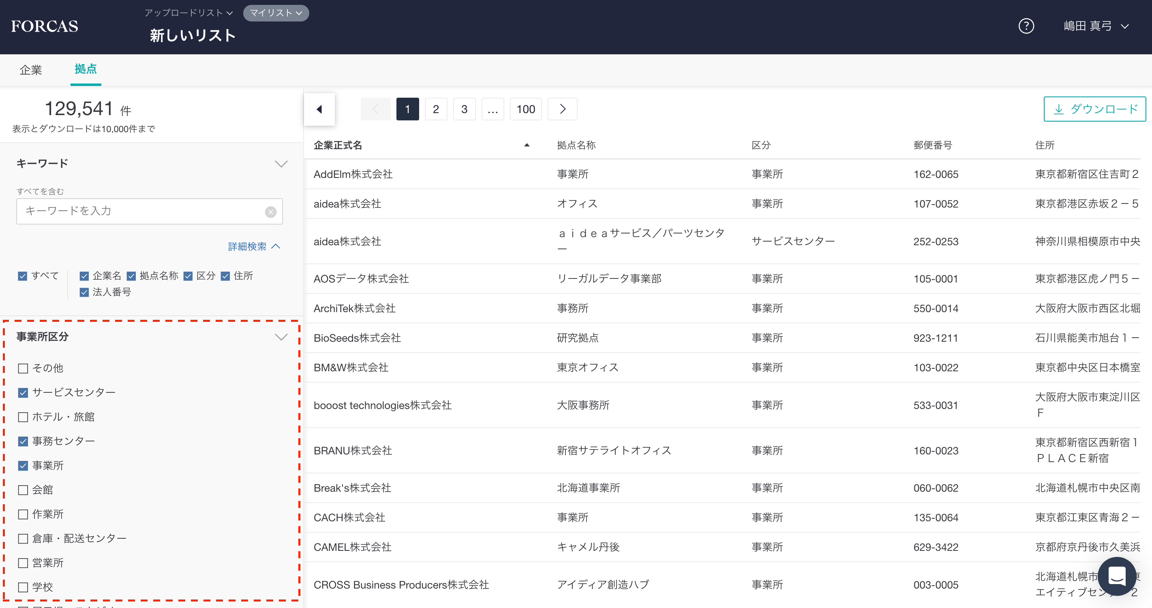1152x608 pixels.
Task: Click the ダウンロード button
Action: [1094, 109]
